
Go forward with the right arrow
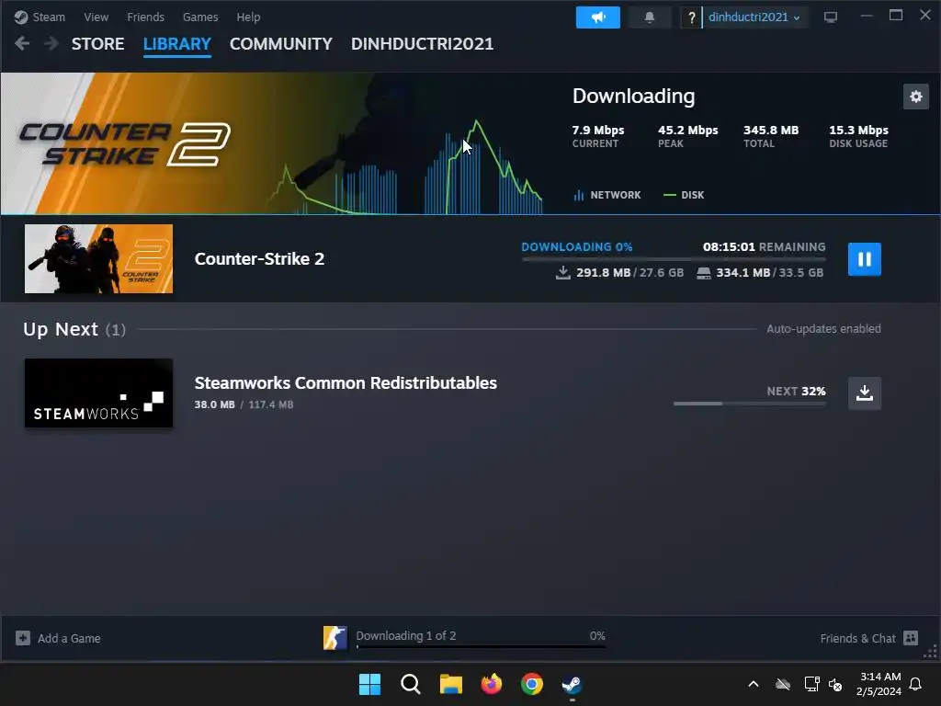[51, 43]
